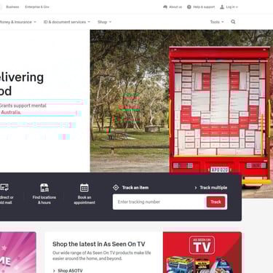
Task: Click the chevron before Track multiple
Action: (x=196, y=188)
